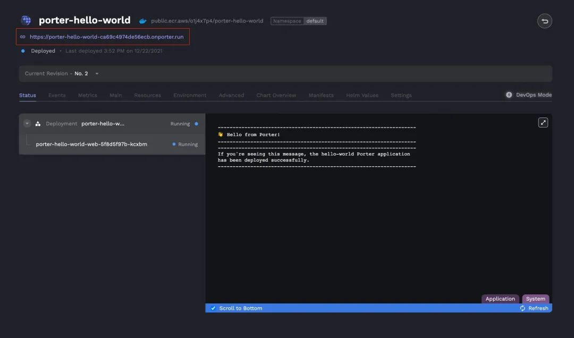The image size is (574, 338).
Task: Toggle DevOps Mode
Action: (529, 95)
